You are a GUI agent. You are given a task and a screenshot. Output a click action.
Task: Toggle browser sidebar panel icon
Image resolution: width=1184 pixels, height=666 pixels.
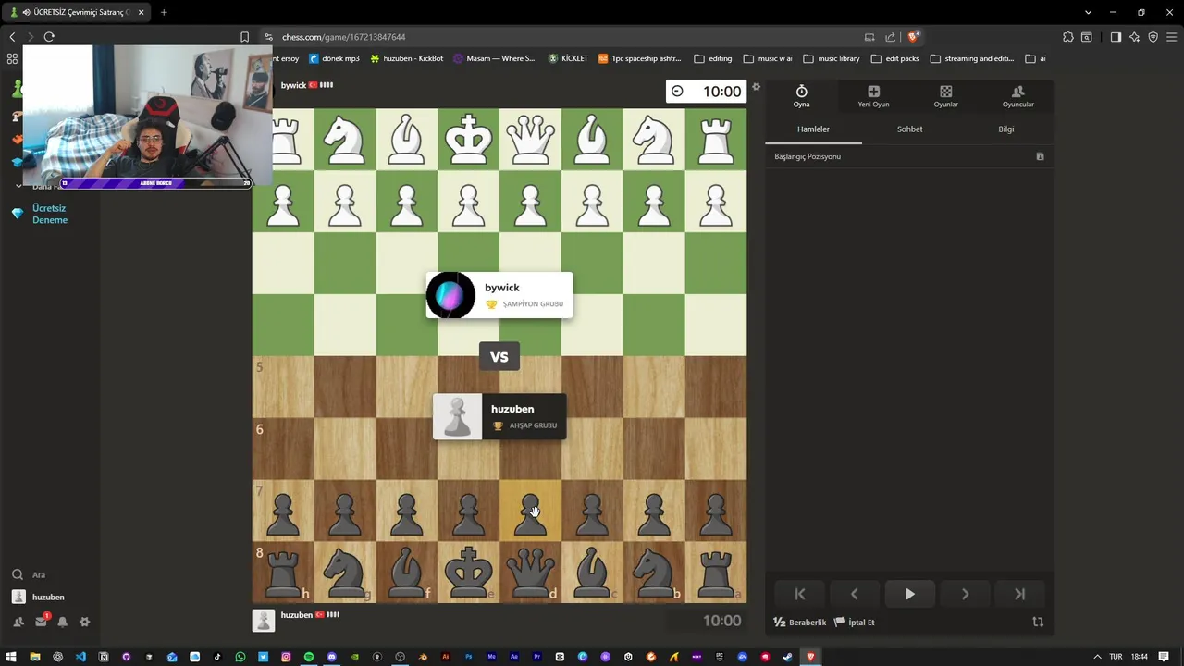(x=1116, y=37)
